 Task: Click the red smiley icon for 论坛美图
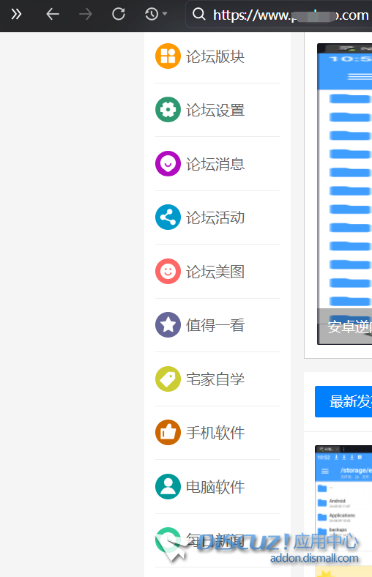pos(168,271)
